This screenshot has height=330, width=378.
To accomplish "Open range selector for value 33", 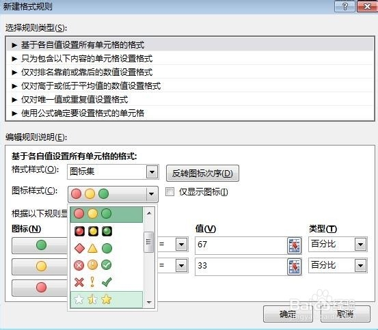I will tap(295, 266).
